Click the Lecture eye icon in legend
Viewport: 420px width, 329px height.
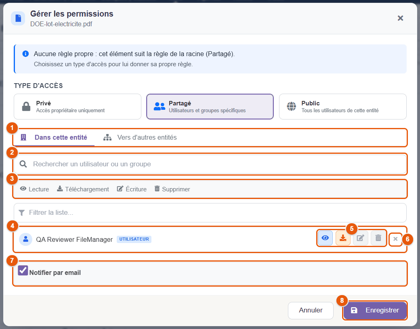[x=23, y=189]
